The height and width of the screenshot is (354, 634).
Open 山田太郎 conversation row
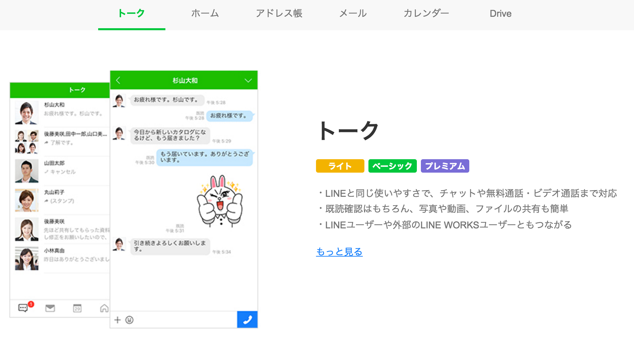[x=60, y=171]
